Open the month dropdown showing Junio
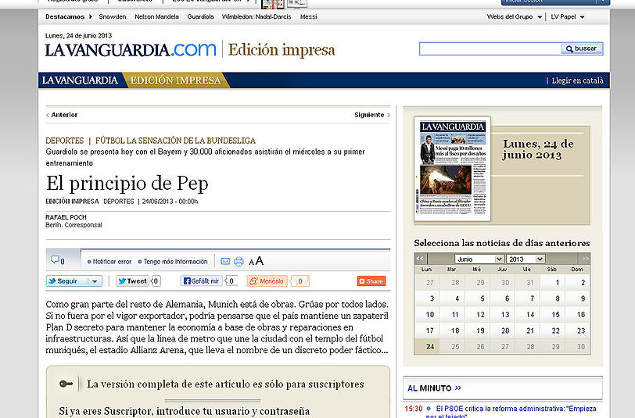 (x=479, y=259)
